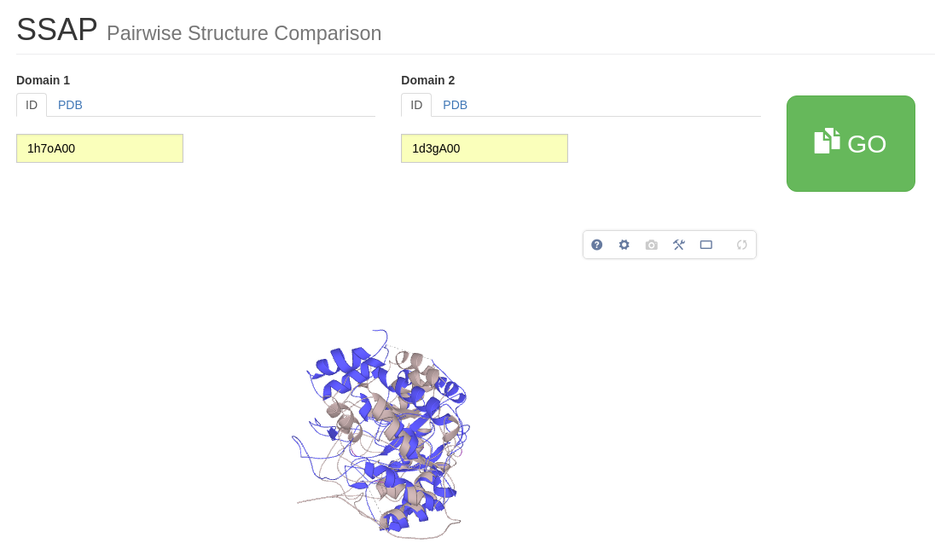Switch to PDB tab under Domain 1
The image size is (935, 549).
[70, 105]
